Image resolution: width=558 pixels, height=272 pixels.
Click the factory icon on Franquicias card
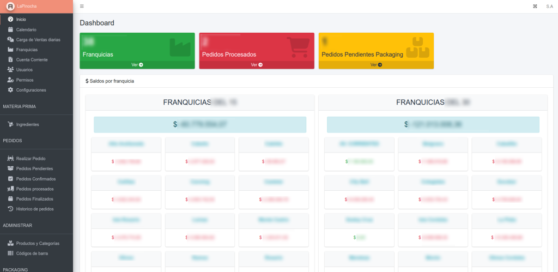pyautogui.click(x=180, y=47)
